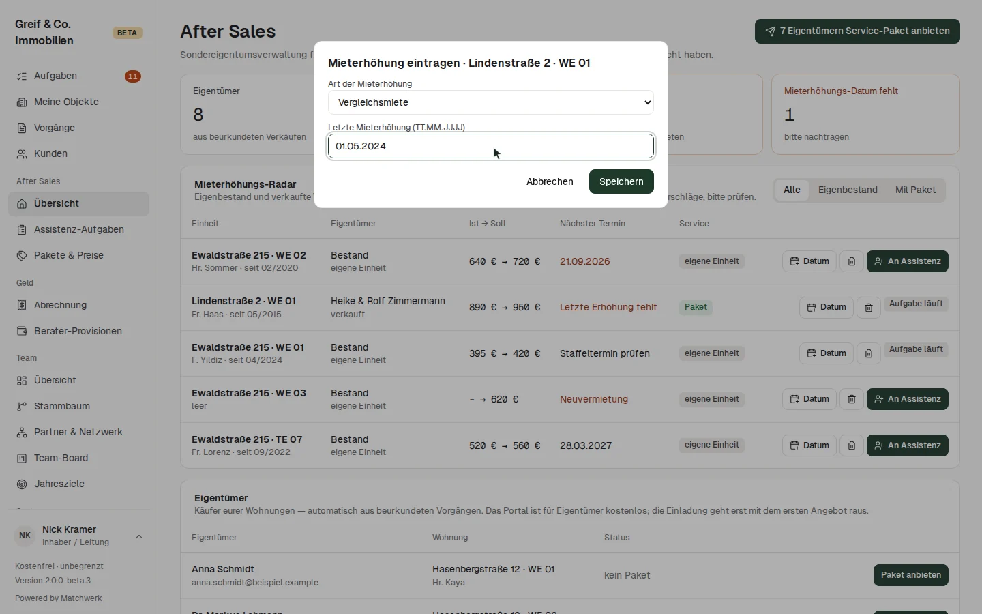The height and width of the screenshot is (614, 982).
Task: Click Datum button for Ewaldstraße 215 · WE 01
Action: (826, 353)
